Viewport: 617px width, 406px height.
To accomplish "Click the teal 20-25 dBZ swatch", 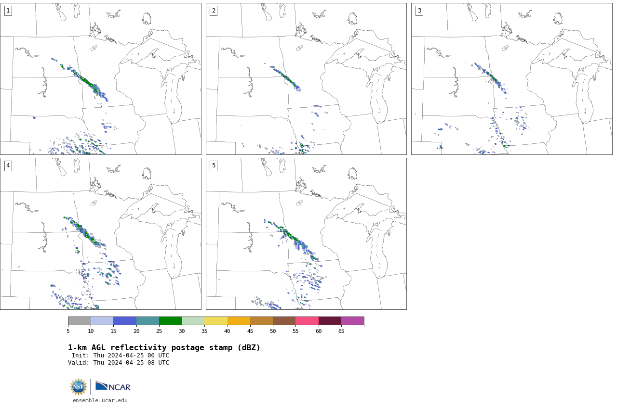I will (148, 321).
